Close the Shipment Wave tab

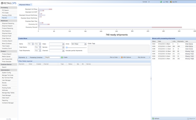(x=31, y=5)
